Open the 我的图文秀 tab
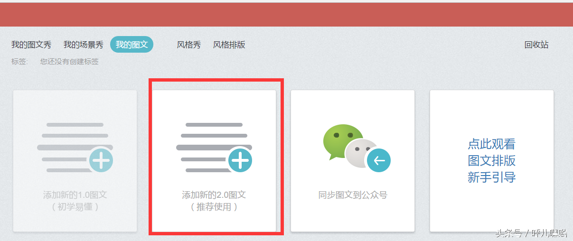 pos(31,45)
